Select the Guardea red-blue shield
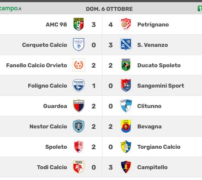The width and height of the screenshot is (202, 180). coord(79,106)
